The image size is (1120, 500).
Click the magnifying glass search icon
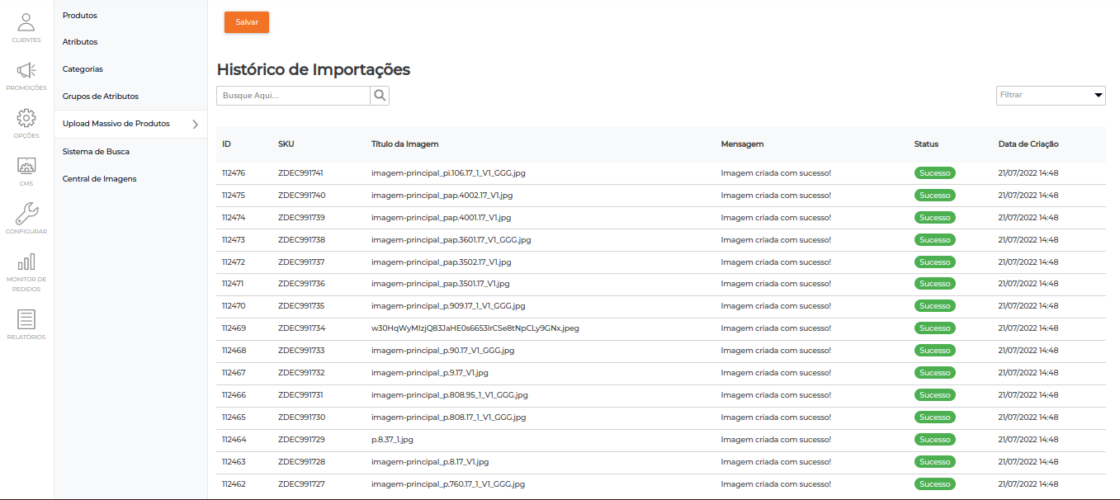380,96
